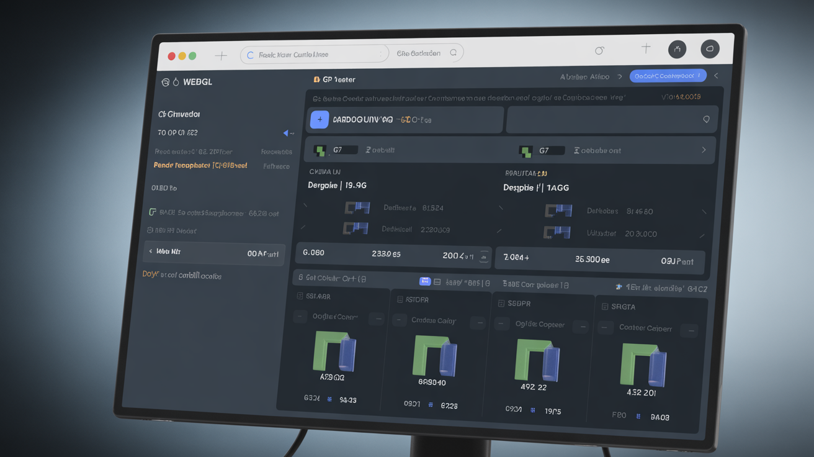This screenshot has height=457, width=814.
Task: Click the right minus button in the S8BPR card
Action: [580, 327]
